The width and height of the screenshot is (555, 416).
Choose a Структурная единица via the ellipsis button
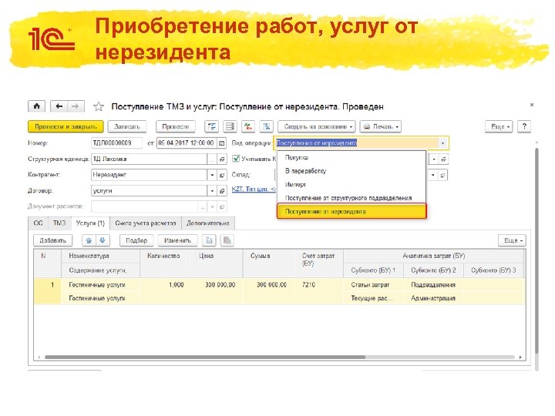(212, 159)
